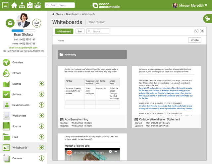Open the hamburger menu icon
Viewport: 212px width, 164px height.
point(5,5)
